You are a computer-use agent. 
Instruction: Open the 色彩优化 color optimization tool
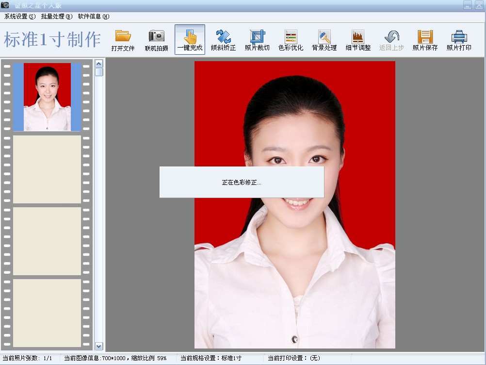[291, 40]
